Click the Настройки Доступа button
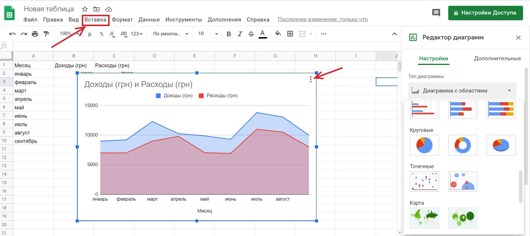This screenshot has width=530, height=236. [485, 13]
